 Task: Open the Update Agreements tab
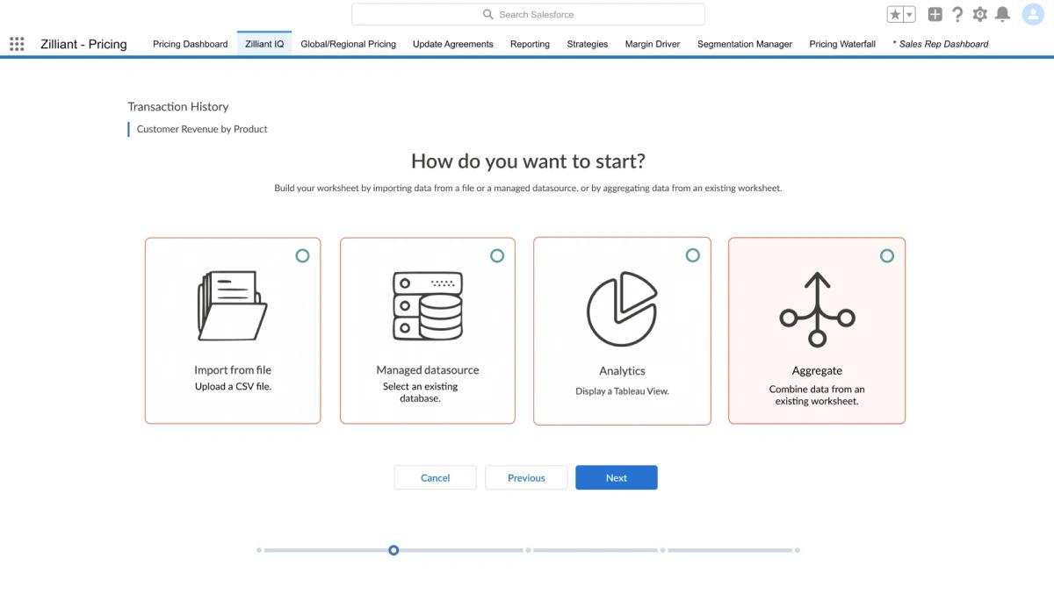point(453,44)
